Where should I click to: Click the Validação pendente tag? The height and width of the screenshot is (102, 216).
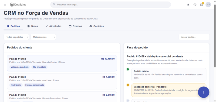click(19, 67)
